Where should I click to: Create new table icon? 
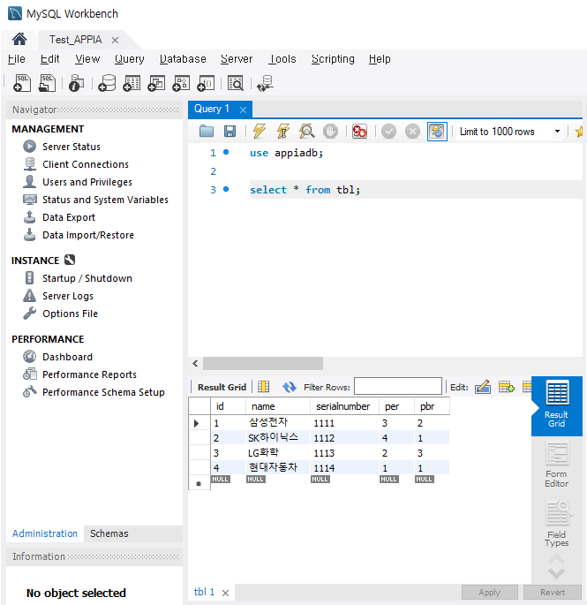pyautogui.click(x=132, y=83)
